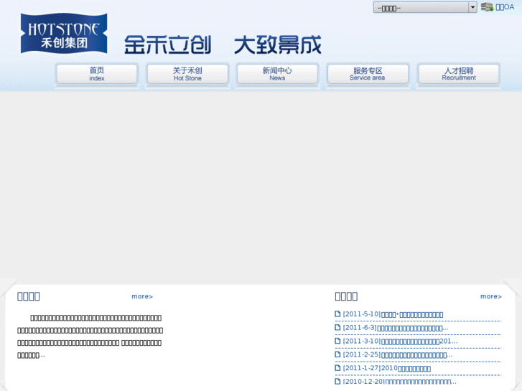Click document icon beside [2011-6-3]
Screen dimensions: 522x391
[x=337, y=327]
